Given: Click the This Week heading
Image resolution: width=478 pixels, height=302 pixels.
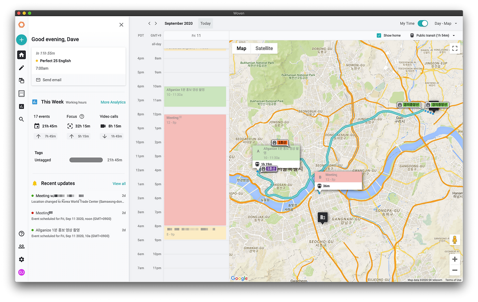Looking at the screenshot, I should [52, 102].
